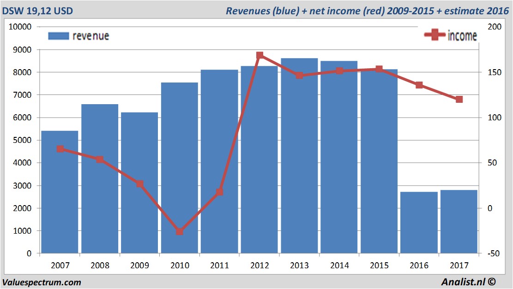Select the 2015 revenue bar
Image resolution: width=513 pixels, height=289 pixels.
click(379, 161)
